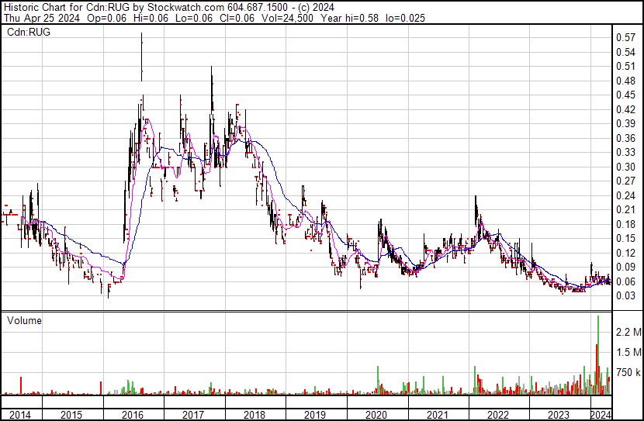Click the 750 k volume axis label
Viewport: 644px width, 421px height.
point(628,373)
